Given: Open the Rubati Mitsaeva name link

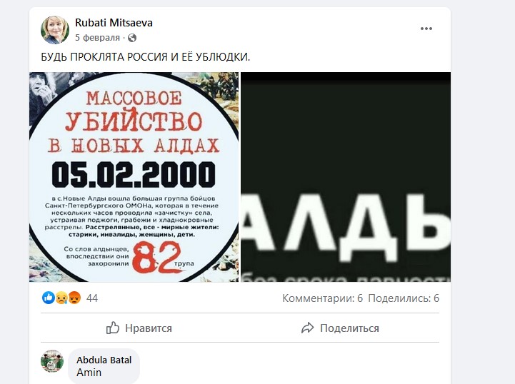Looking at the screenshot, I should click(x=114, y=23).
